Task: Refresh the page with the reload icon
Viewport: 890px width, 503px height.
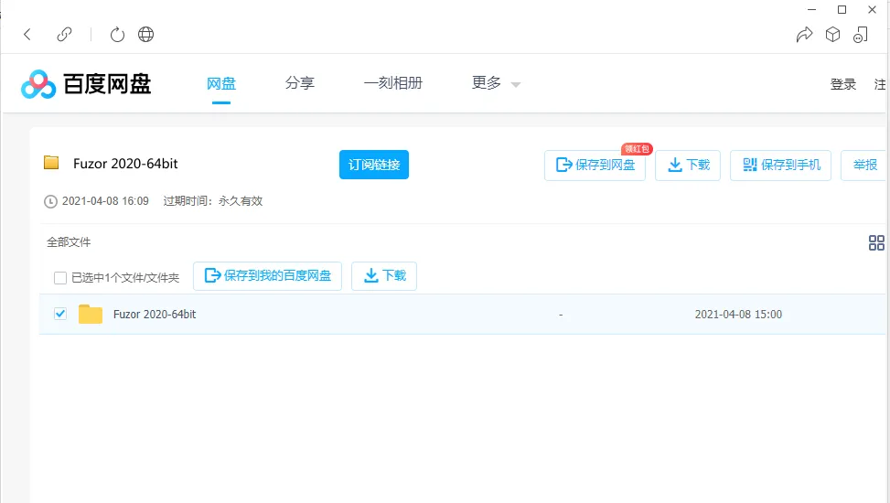Action: [x=117, y=35]
